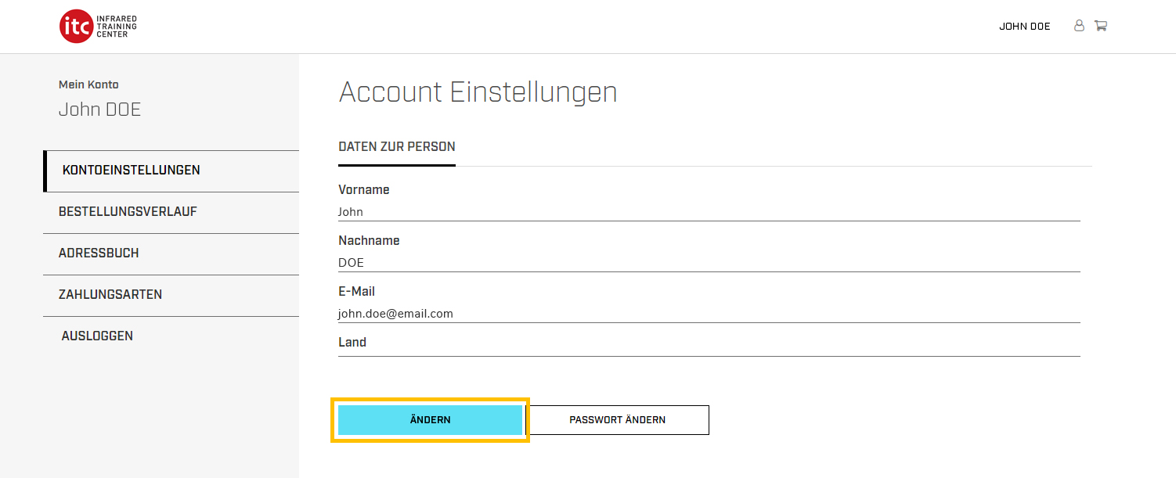Click the red itc circle logo

(76, 27)
